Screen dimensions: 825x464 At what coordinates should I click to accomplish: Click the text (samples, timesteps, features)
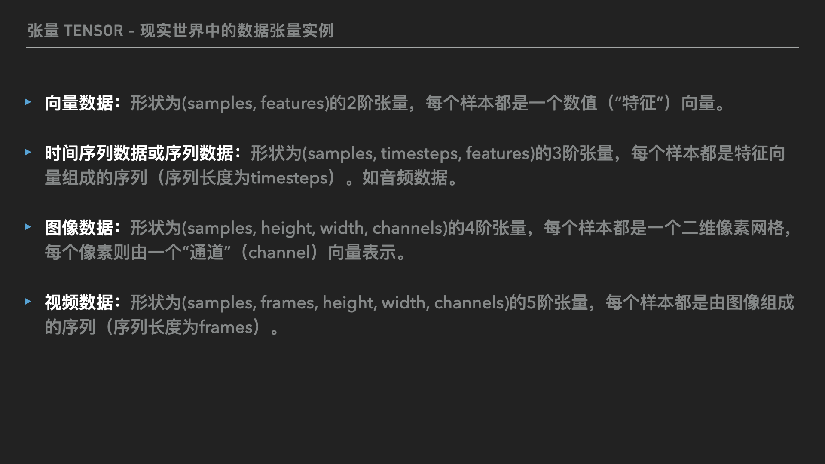419,153
